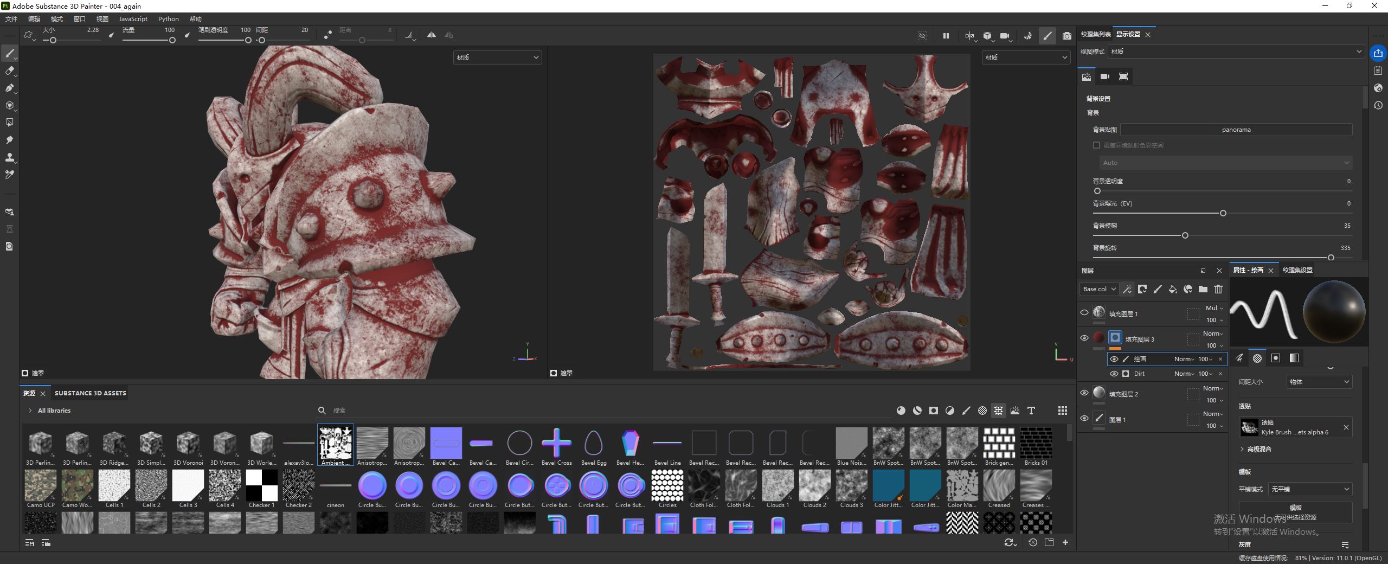
Task: Select the Clone tool in left toolbar
Action: tap(9, 158)
